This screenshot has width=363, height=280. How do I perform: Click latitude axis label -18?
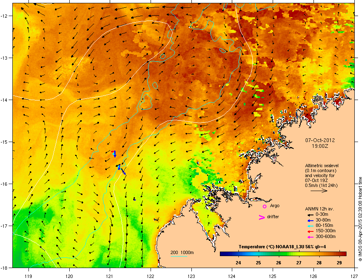[x=5, y=268]
